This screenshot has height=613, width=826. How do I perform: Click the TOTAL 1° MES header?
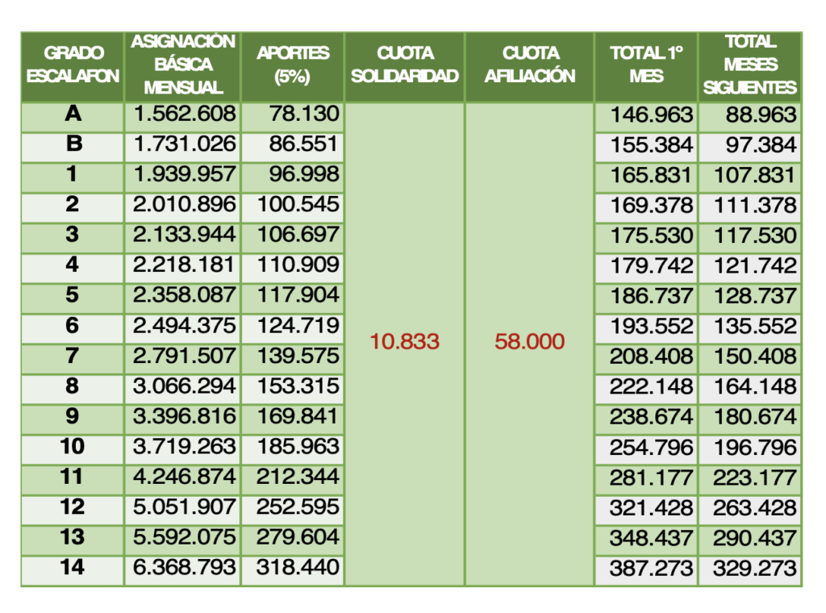(646, 65)
